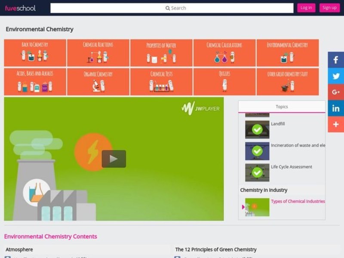Share via the LinkedIn icon
Viewport: 344px width, 258px height.
pos(335,108)
